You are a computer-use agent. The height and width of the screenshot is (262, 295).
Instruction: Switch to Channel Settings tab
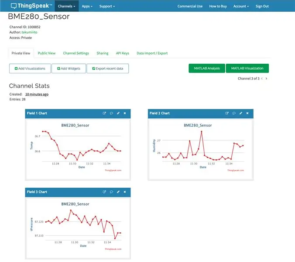[76, 53]
